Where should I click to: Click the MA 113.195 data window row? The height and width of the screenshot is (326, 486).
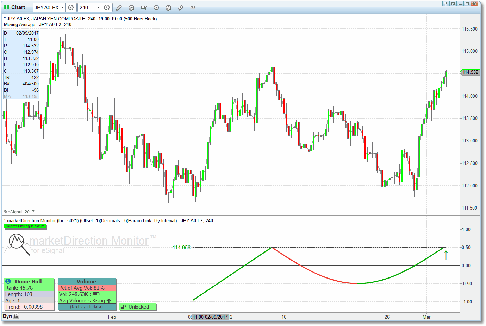pyautogui.click(x=21, y=96)
